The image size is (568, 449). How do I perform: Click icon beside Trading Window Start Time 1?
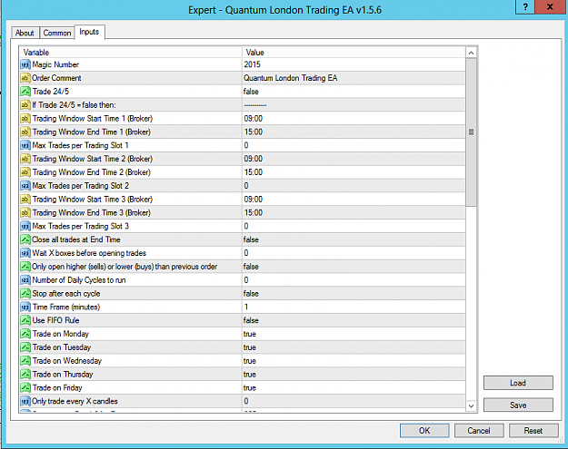click(x=25, y=119)
